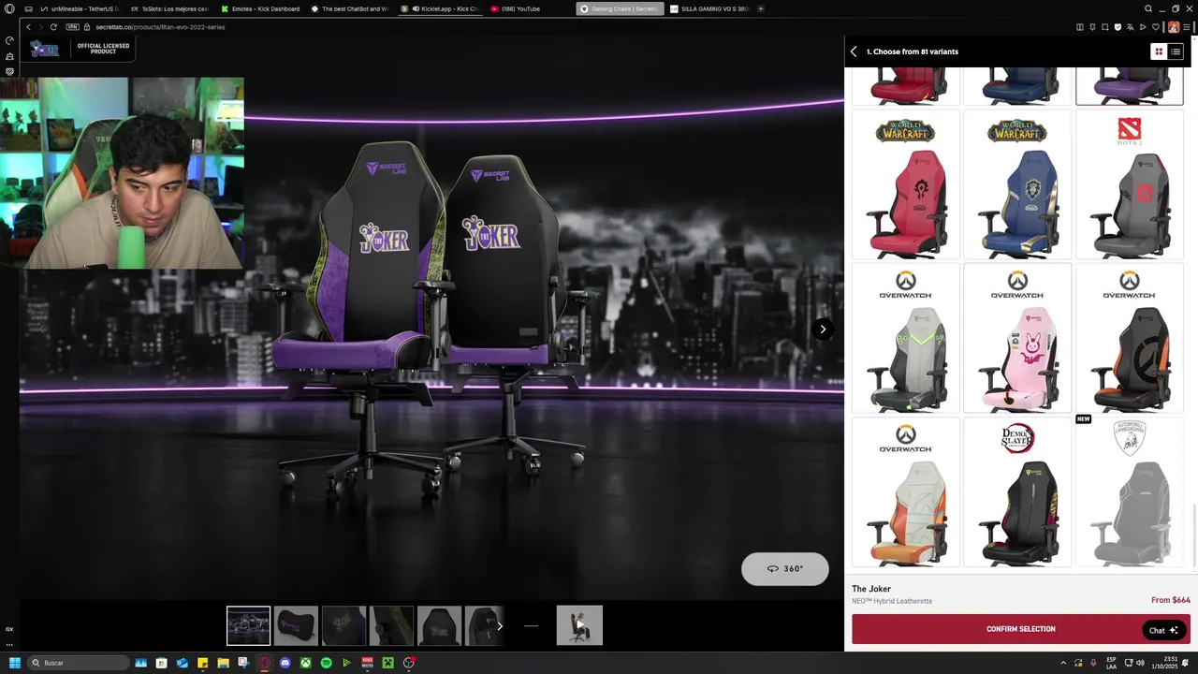This screenshot has width=1198, height=674.
Task: Add page to bookmarks heart icon
Action: (1157, 27)
